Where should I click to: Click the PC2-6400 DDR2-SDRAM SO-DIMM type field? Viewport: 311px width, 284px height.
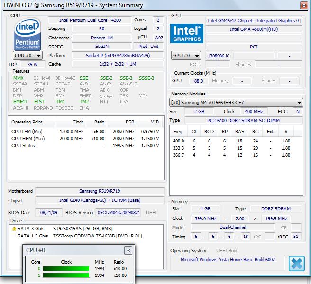pyautogui.click(x=243, y=121)
